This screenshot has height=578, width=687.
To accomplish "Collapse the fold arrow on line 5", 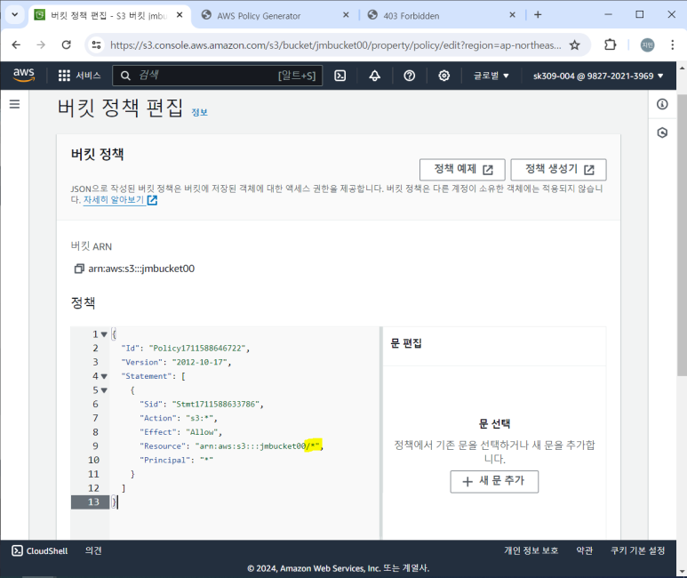I will (104, 390).
